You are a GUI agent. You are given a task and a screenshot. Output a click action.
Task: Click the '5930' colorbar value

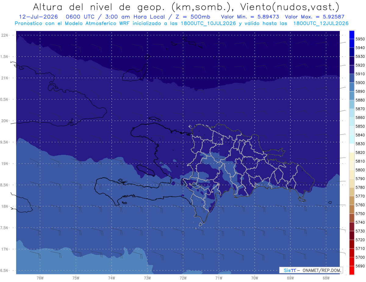click(x=360, y=57)
